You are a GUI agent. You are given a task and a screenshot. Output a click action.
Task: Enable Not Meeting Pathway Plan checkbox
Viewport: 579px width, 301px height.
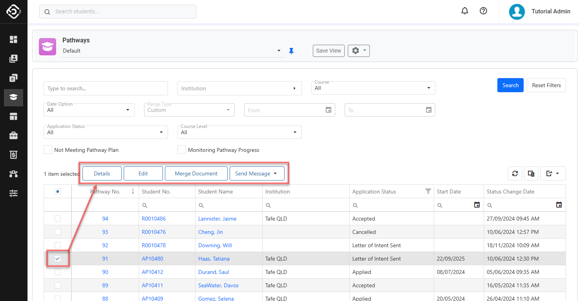(48, 150)
